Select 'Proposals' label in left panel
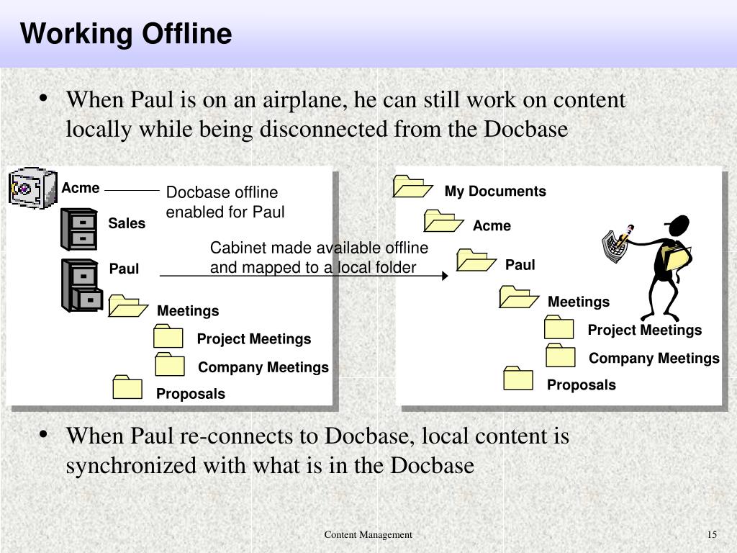 (x=190, y=394)
